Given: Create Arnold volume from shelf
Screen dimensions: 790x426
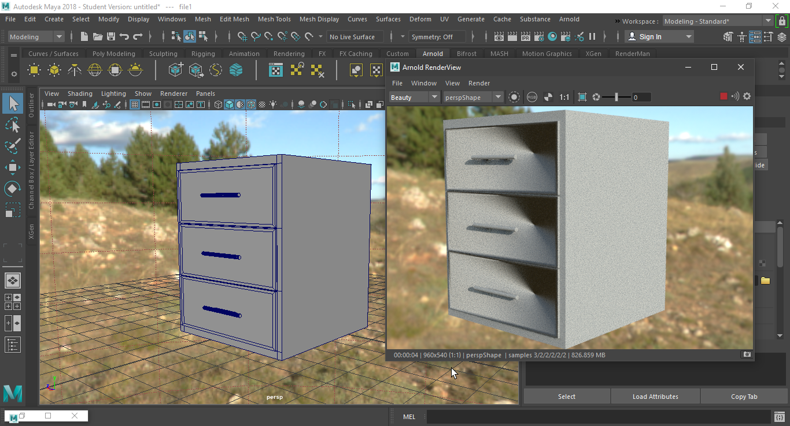Looking at the screenshot, I should pyautogui.click(x=236, y=70).
